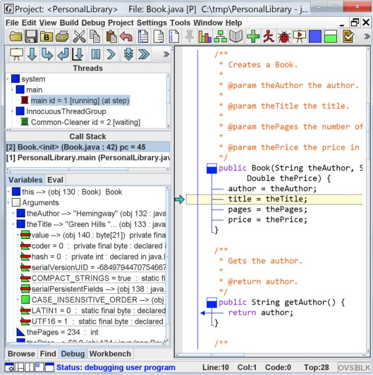
Task: Open the Debug menu
Action: click(93, 23)
